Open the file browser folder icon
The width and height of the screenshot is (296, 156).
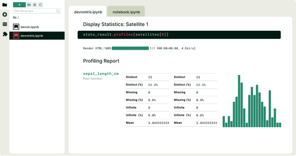[x=5, y=5]
